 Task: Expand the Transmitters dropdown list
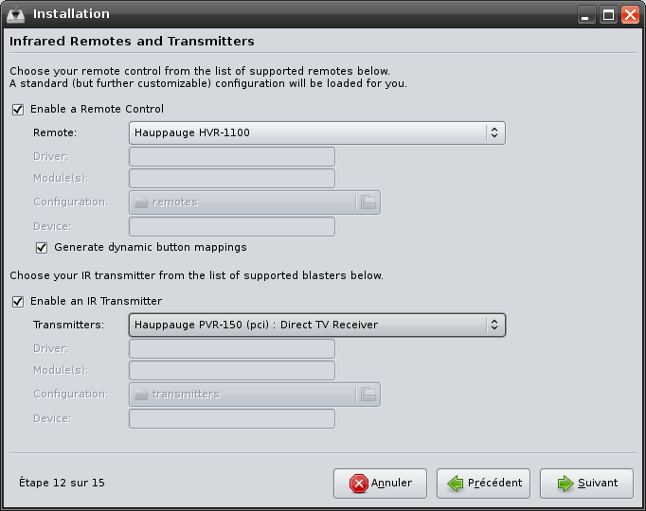click(x=317, y=325)
